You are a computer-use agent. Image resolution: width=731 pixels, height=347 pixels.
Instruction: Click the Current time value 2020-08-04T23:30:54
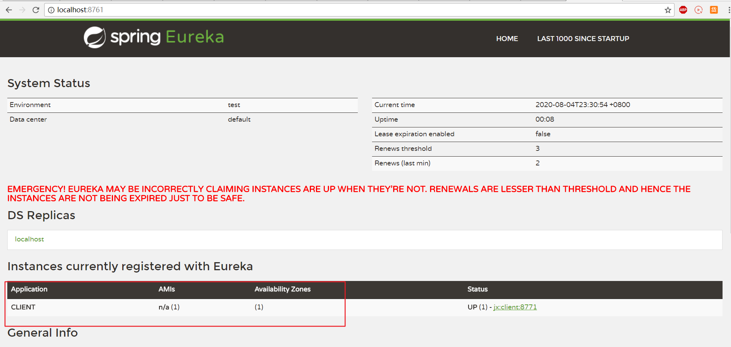tap(583, 105)
